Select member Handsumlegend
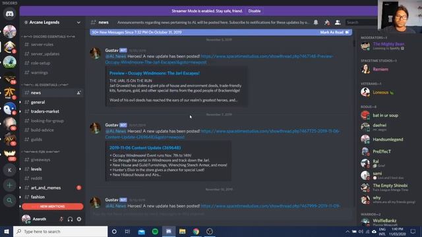The height and width of the screenshot is (237, 422). coord(388,140)
